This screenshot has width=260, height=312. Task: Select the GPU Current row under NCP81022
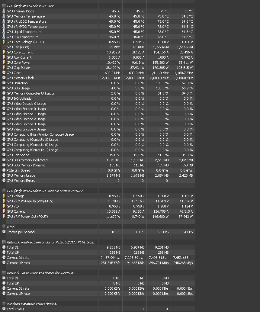(x=98, y=211)
